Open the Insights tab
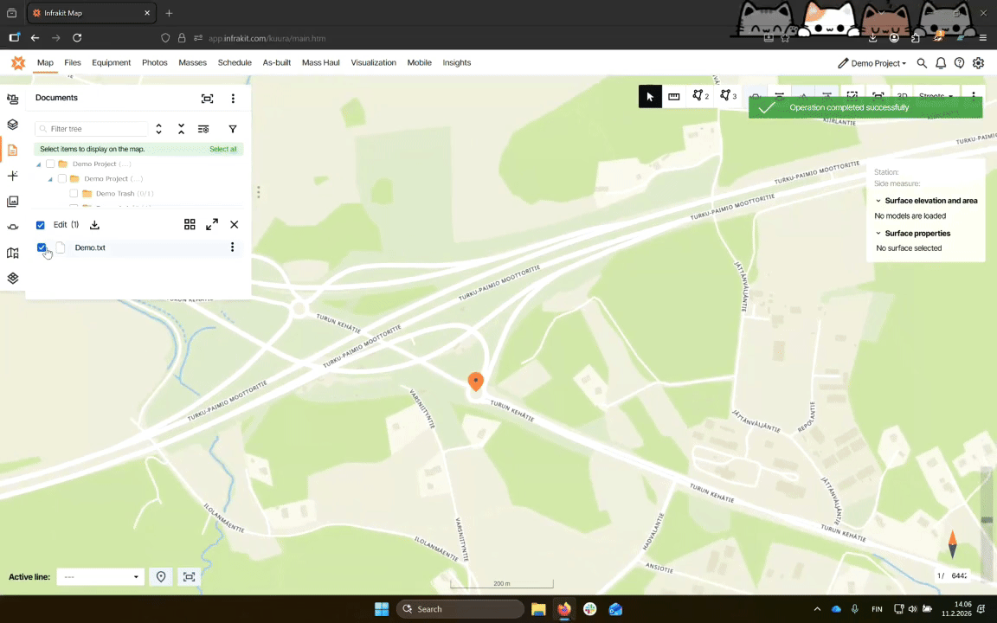This screenshot has height=623, width=997. [x=457, y=63]
